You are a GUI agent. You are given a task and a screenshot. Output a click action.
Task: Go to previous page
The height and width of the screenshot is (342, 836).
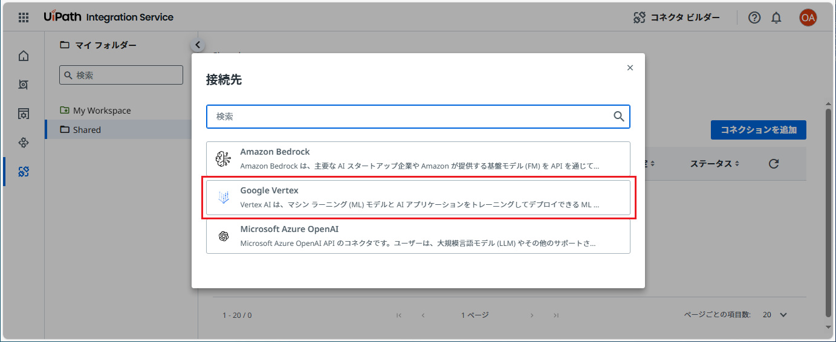[423, 315]
